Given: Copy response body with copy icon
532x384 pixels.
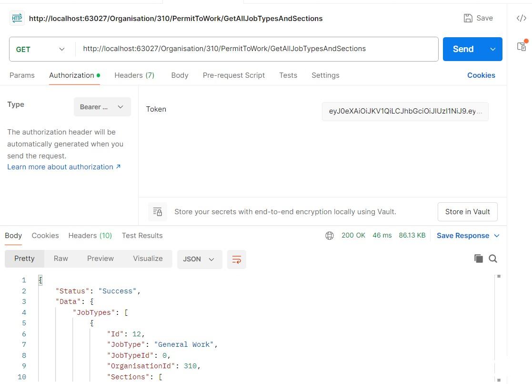Looking at the screenshot, I should tap(478, 259).
